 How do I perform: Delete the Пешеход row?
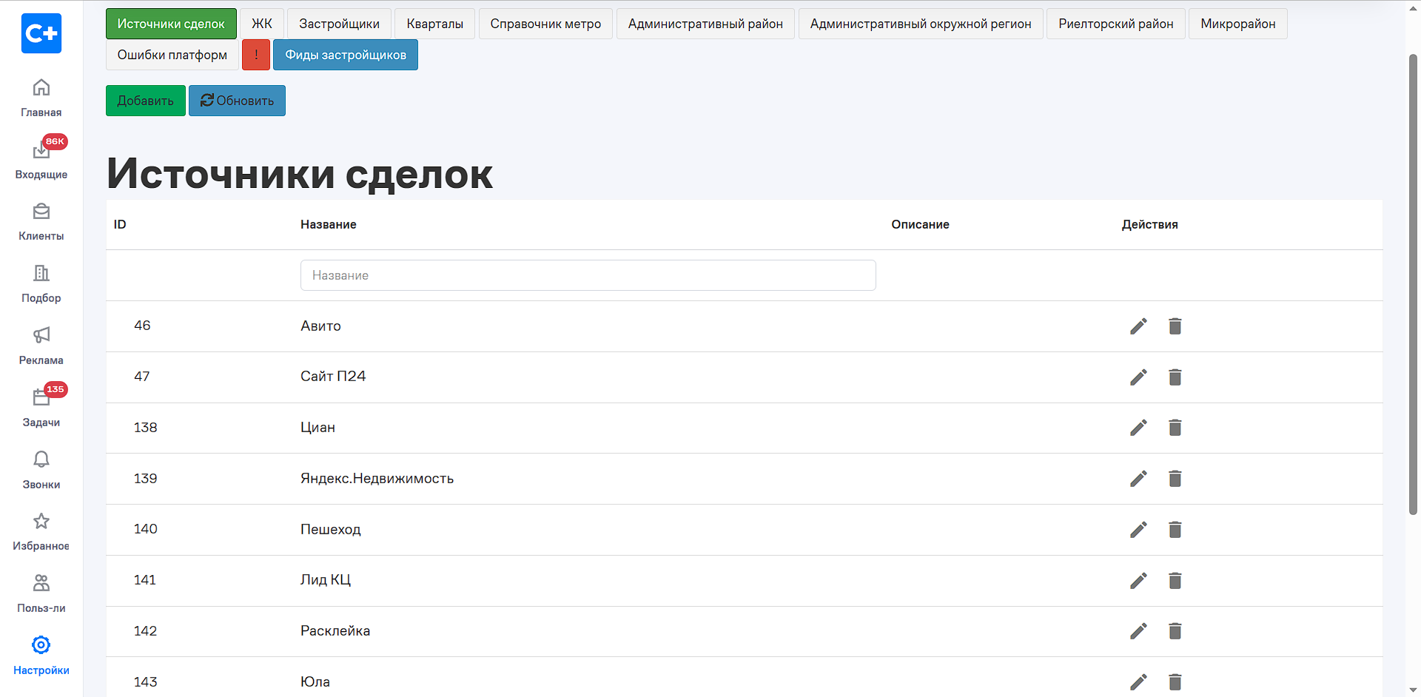coord(1175,530)
